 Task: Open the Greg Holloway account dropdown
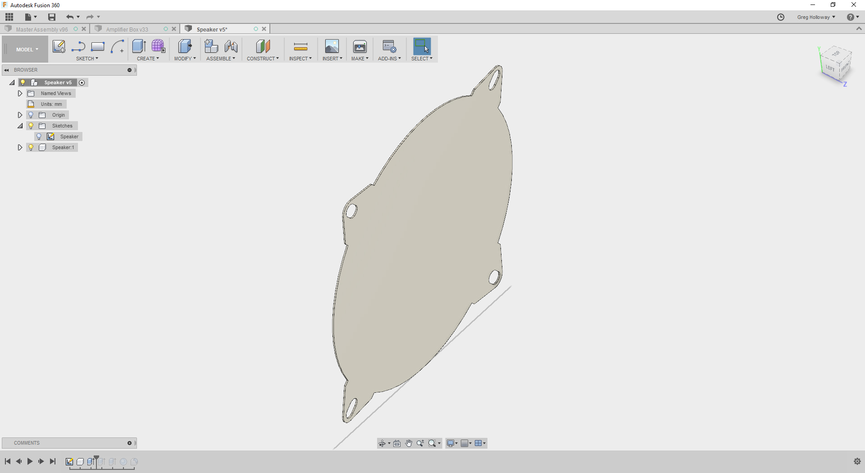(x=816, y=17)
